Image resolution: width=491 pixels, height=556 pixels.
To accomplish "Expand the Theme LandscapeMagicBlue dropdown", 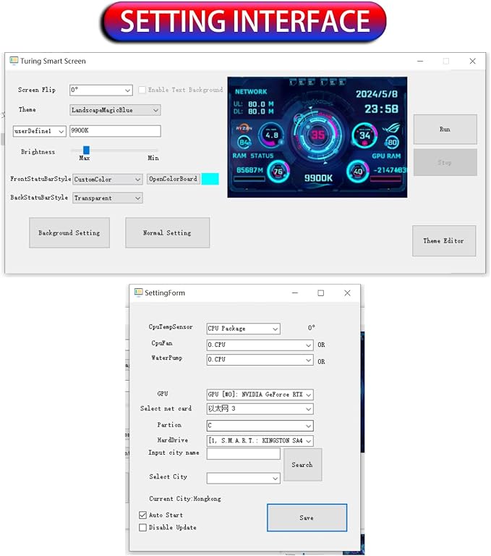I will pyautogui.click(x=115, y=110).
